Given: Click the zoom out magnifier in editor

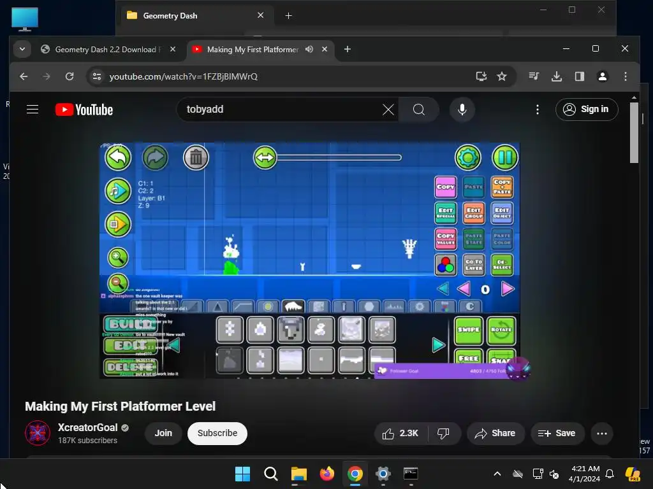Looking at the screenshot, I should (118, 283).
